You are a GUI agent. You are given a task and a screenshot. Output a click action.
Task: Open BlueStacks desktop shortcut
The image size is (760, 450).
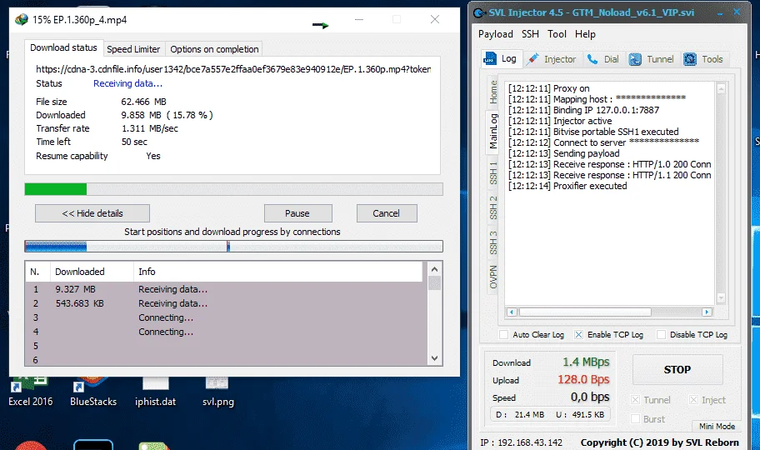click(93, 392)
